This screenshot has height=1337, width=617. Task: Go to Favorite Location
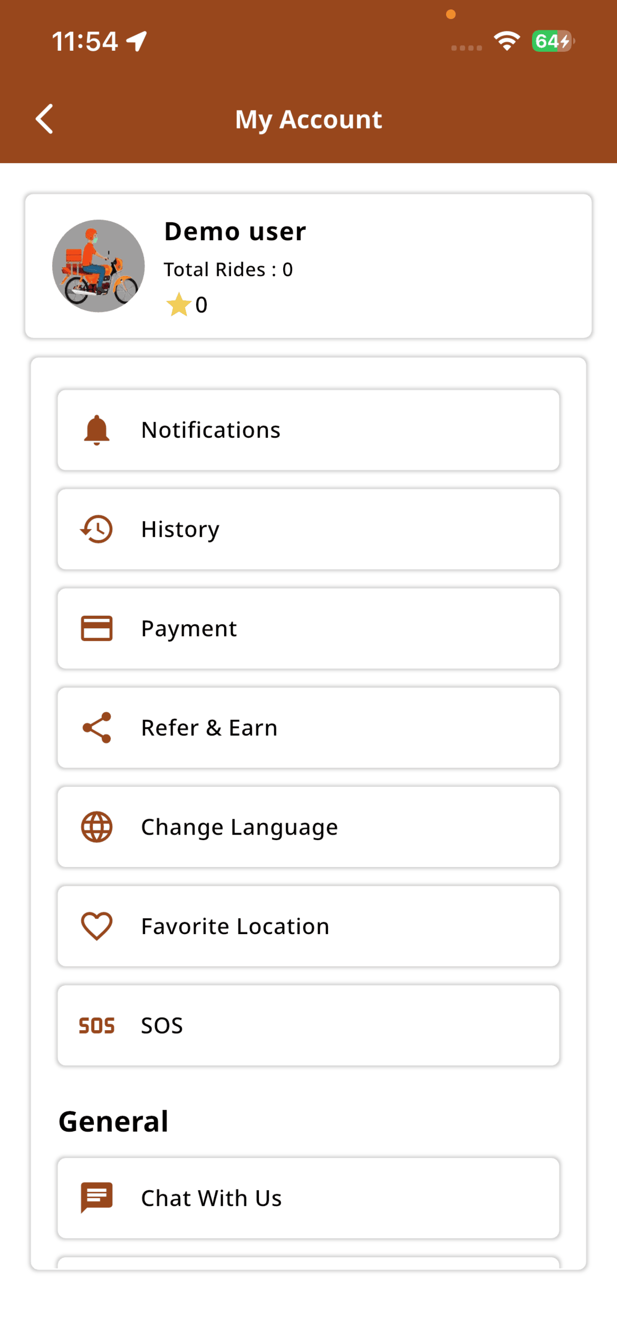coord(308,927)
